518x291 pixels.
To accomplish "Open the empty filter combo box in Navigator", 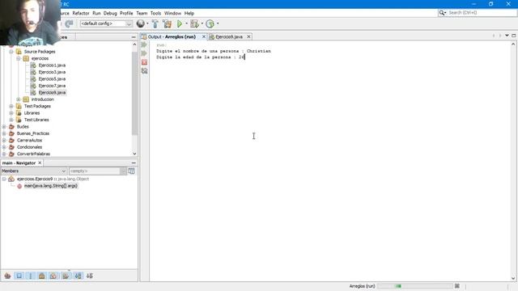I will [x=98, y=171].
